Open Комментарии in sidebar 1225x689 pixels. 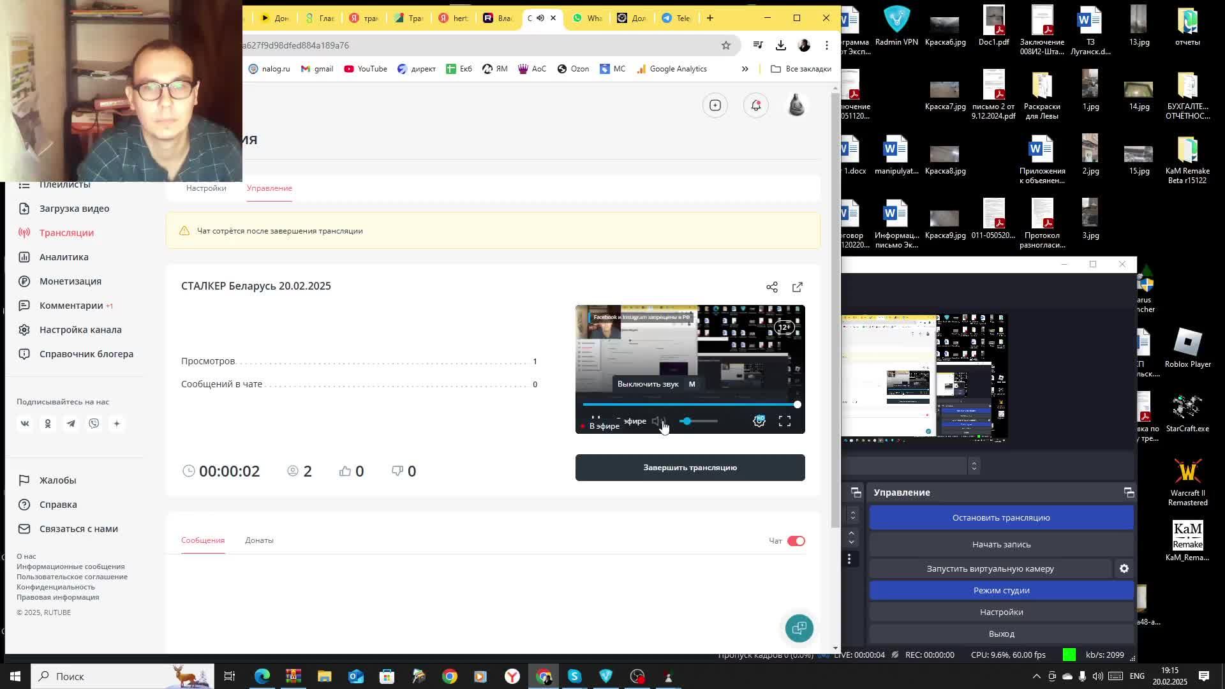[71, 306]
